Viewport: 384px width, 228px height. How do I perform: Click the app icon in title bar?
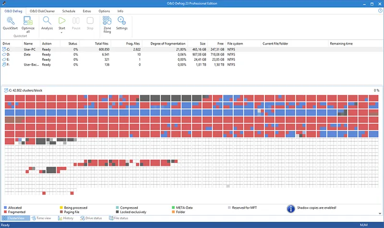4,3
